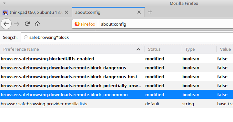Toggle sort order via Preference Name caret
Image resolution: width=233 pixels, height=122 pixels.
coord(138,49)
